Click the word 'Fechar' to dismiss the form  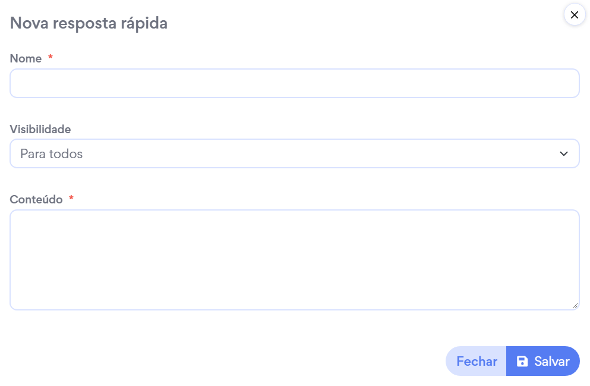coord(477,362)
